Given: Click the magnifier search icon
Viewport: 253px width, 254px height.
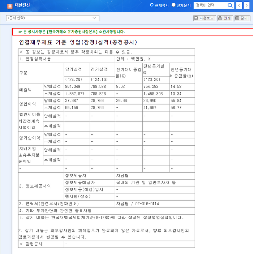Looking at the screenshot, I should click(x=230, y=5).
